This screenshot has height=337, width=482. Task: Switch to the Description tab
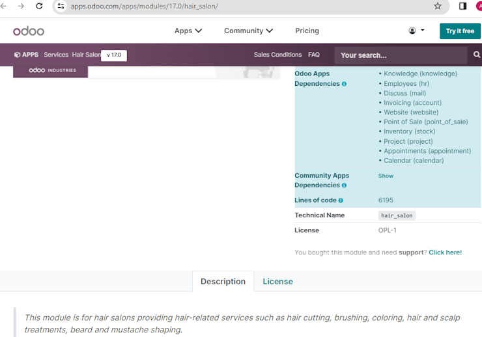(223, 282)
